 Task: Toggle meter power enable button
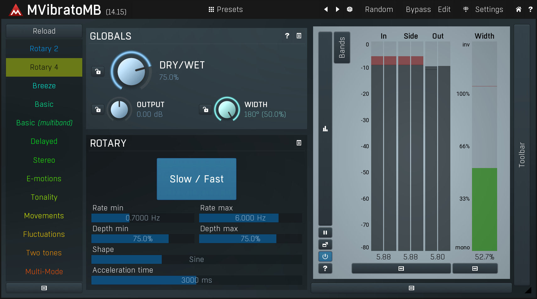point(325,257)
